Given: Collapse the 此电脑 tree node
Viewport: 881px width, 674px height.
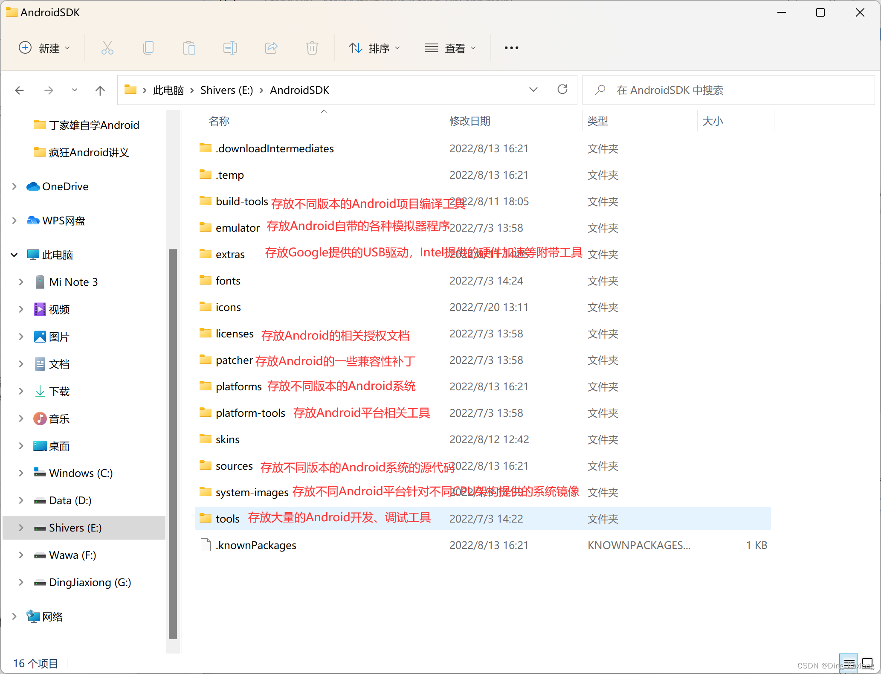Looking at the screenshot, I should coord(14,255).
